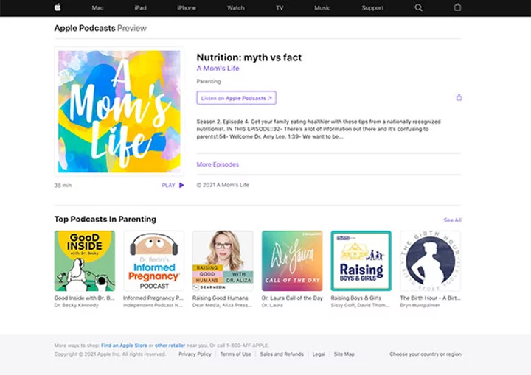The height and width of the screenshot is (375, 531).
Task: Click the © 2021 A Mom's Life text
Action: tap(223, 185)
